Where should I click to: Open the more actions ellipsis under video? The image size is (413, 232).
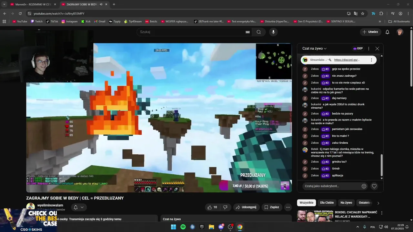288,207
